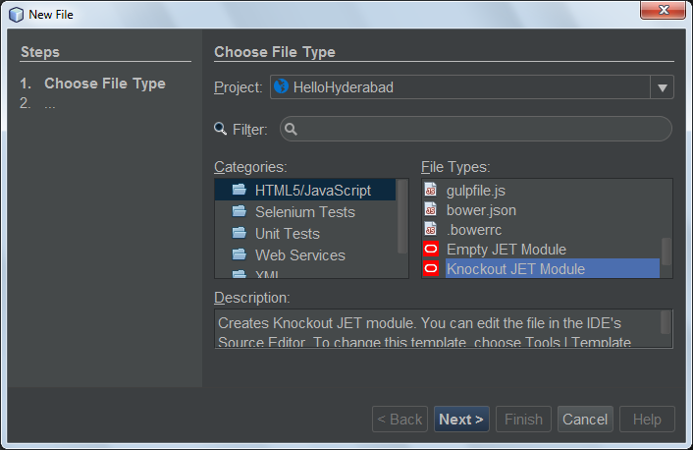Click the Empty JET Module Oracle icon
Image resolution: width=693 pixels, height=450 pixels.
pyautogui.click(x=430, y=250)
